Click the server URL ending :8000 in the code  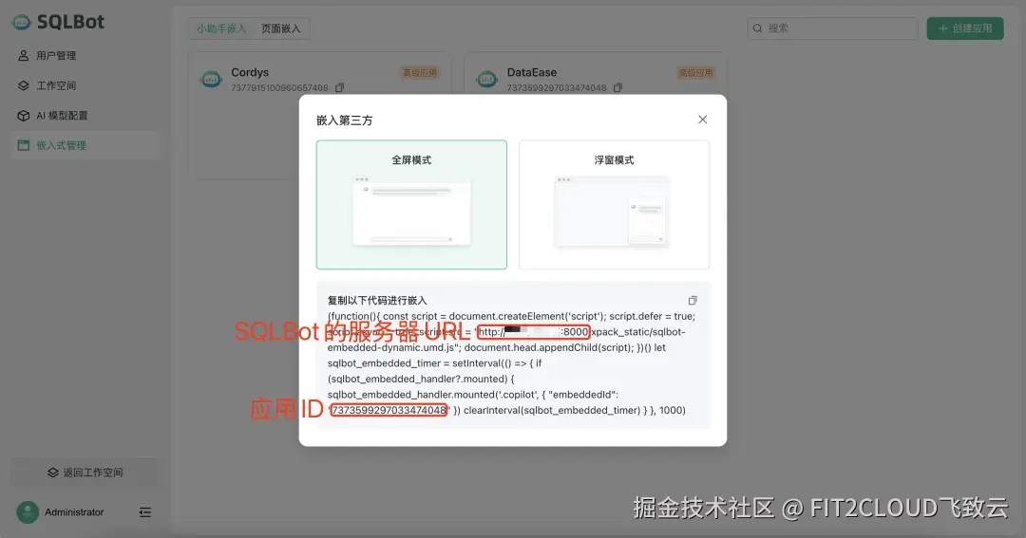pos(533,332)
